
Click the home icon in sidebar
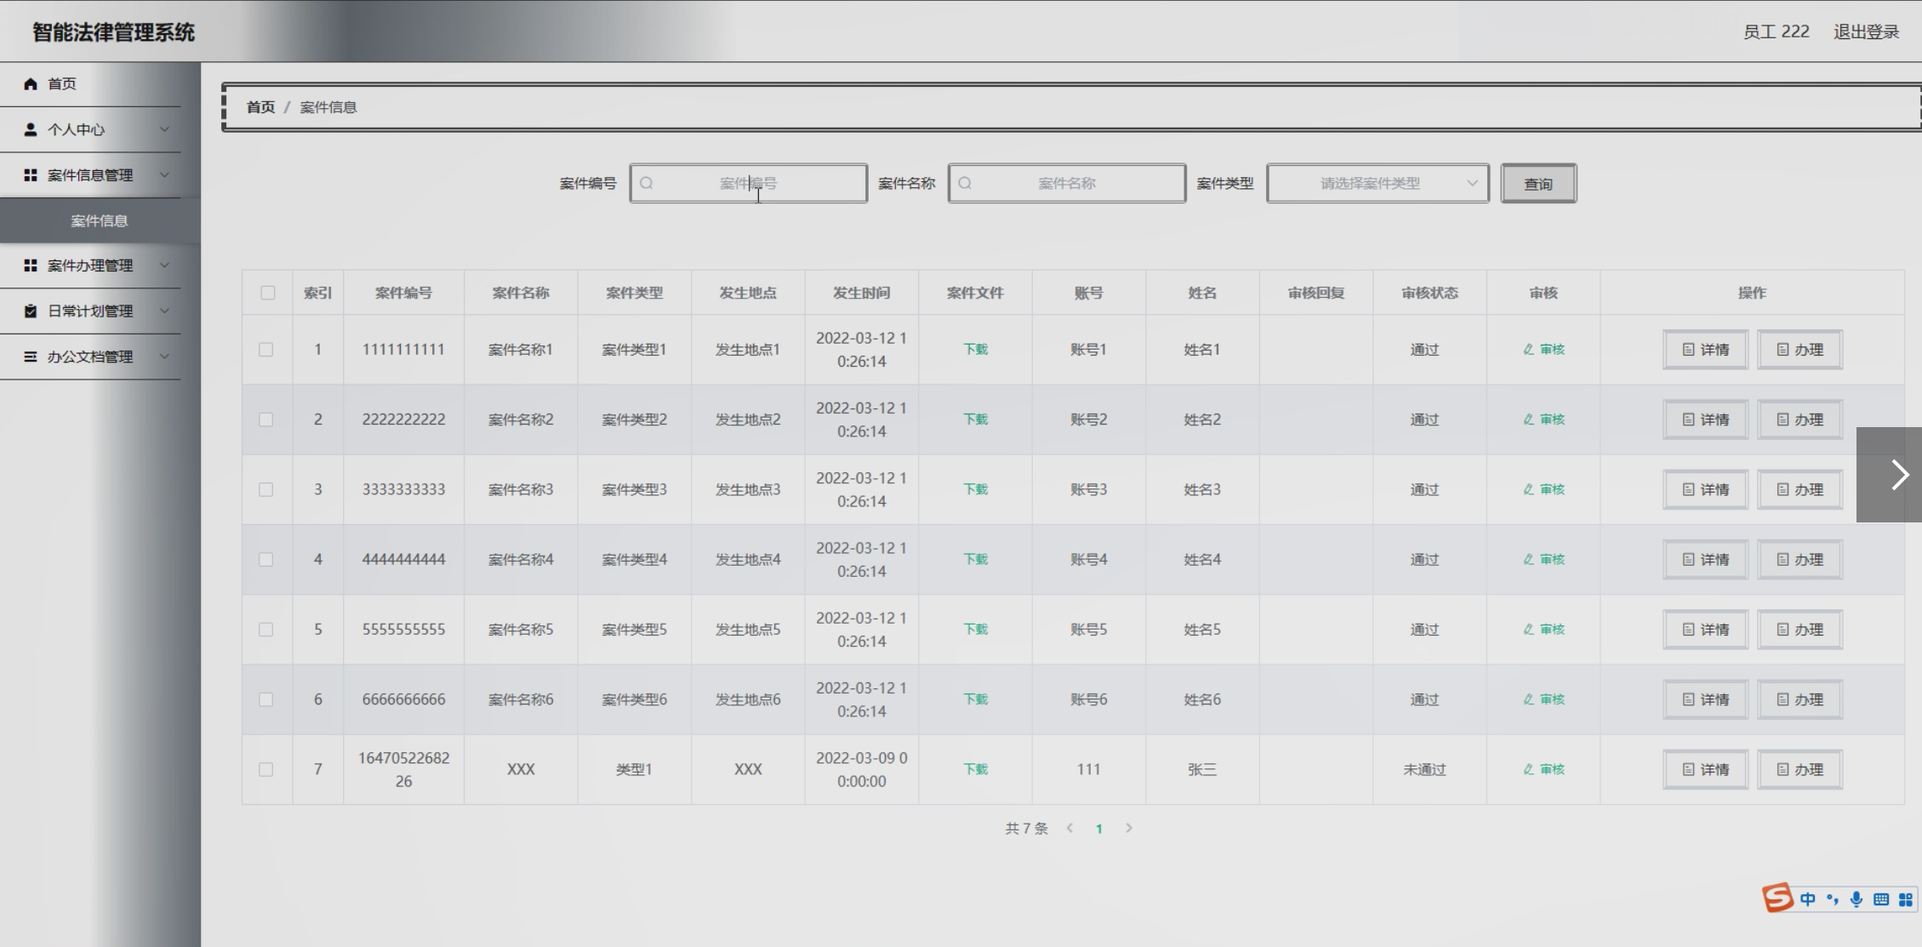pos(31,83)
